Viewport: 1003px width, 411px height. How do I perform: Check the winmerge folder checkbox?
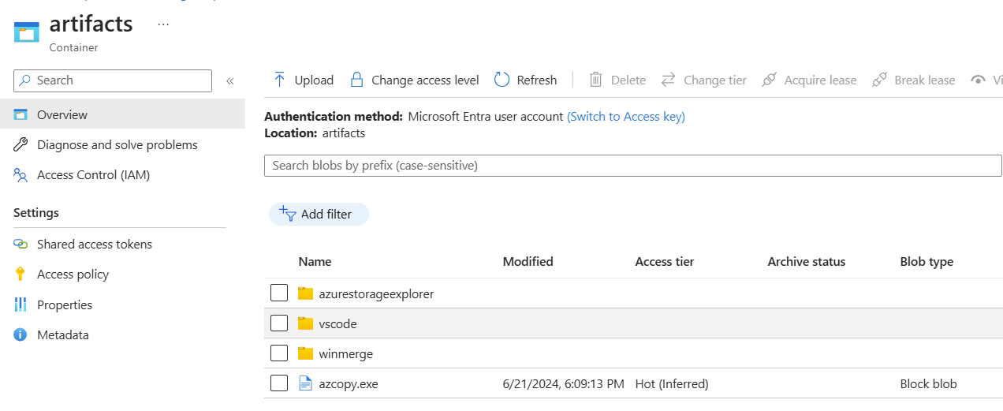[279, 353]
